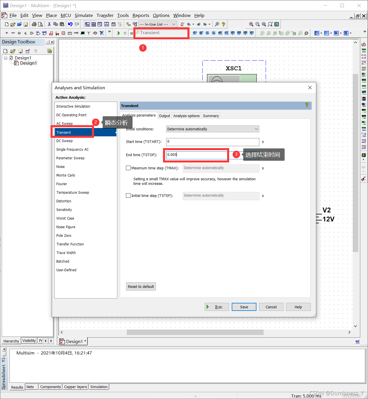
Task: Expand the right toolbar overflow chevron
Action: [365, 32]
